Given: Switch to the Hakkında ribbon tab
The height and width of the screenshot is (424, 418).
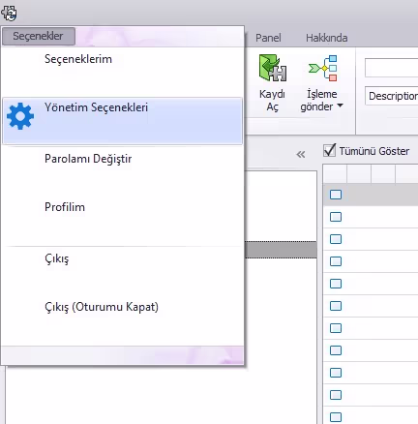Looking at the screenshot, I should point(327,38).
